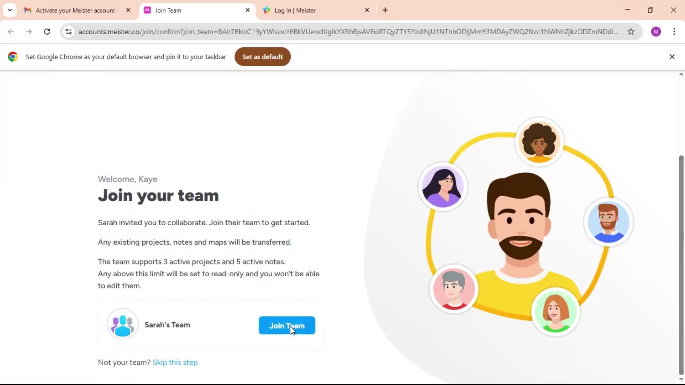Click the gray-haired person avatar in pink
Image resolution: width=685 pixels, height=385 pixels.
tap(454, 289)
